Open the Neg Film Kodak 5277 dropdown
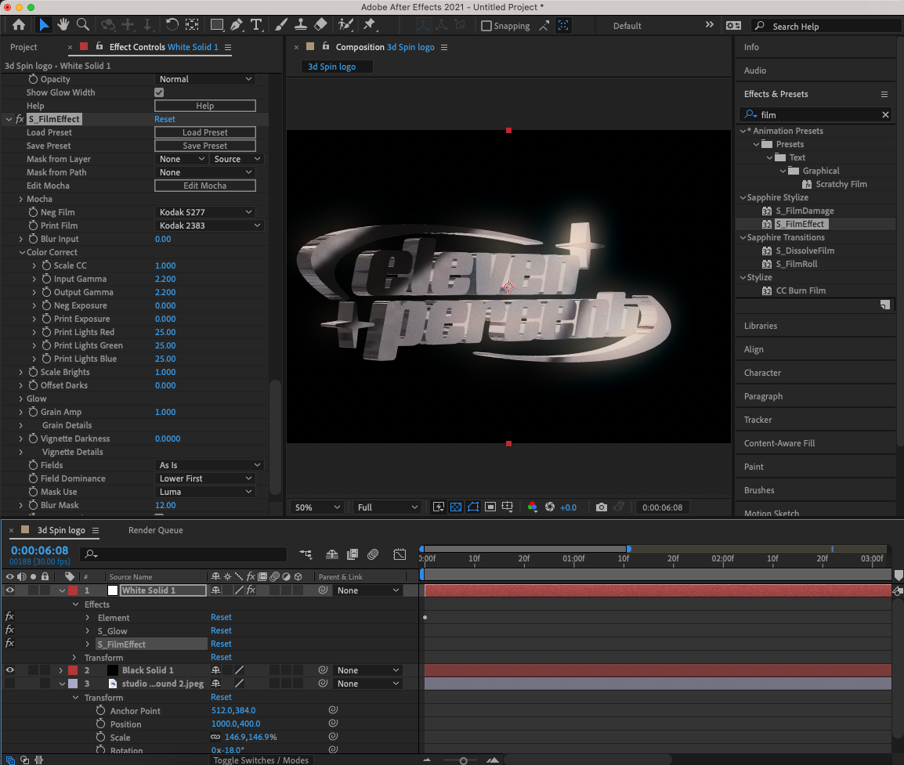Viewport: 904px width, 765px height. 205,212
